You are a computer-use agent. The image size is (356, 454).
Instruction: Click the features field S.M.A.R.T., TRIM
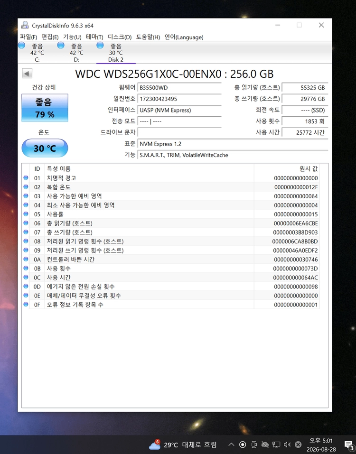coord(233,155)
